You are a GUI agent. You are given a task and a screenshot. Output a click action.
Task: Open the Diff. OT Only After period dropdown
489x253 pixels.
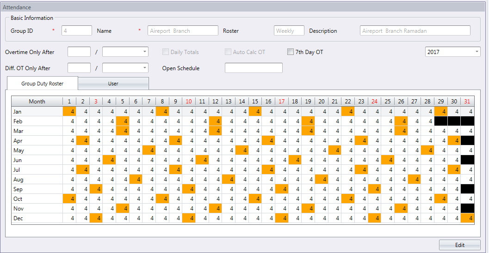[x=125, y=68]
